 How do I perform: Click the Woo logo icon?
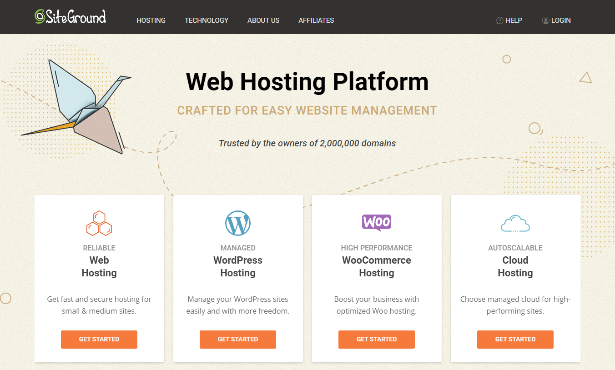pyautogui.click(x=377, y=223)
